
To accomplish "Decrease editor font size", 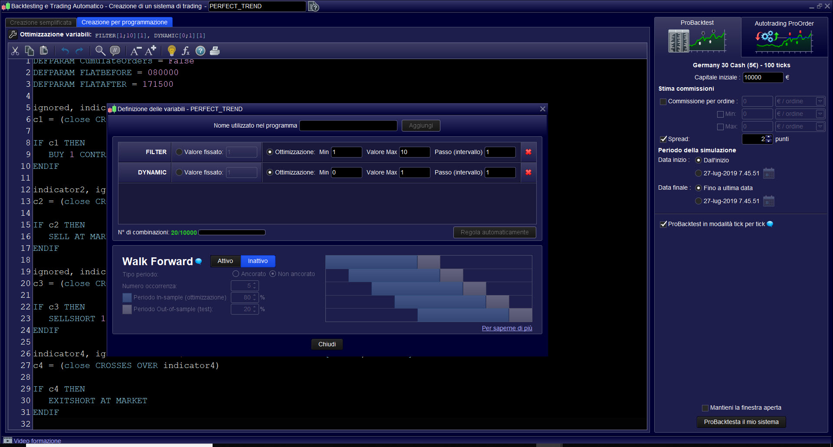I will pyautogui.click(x=135, y=51).
